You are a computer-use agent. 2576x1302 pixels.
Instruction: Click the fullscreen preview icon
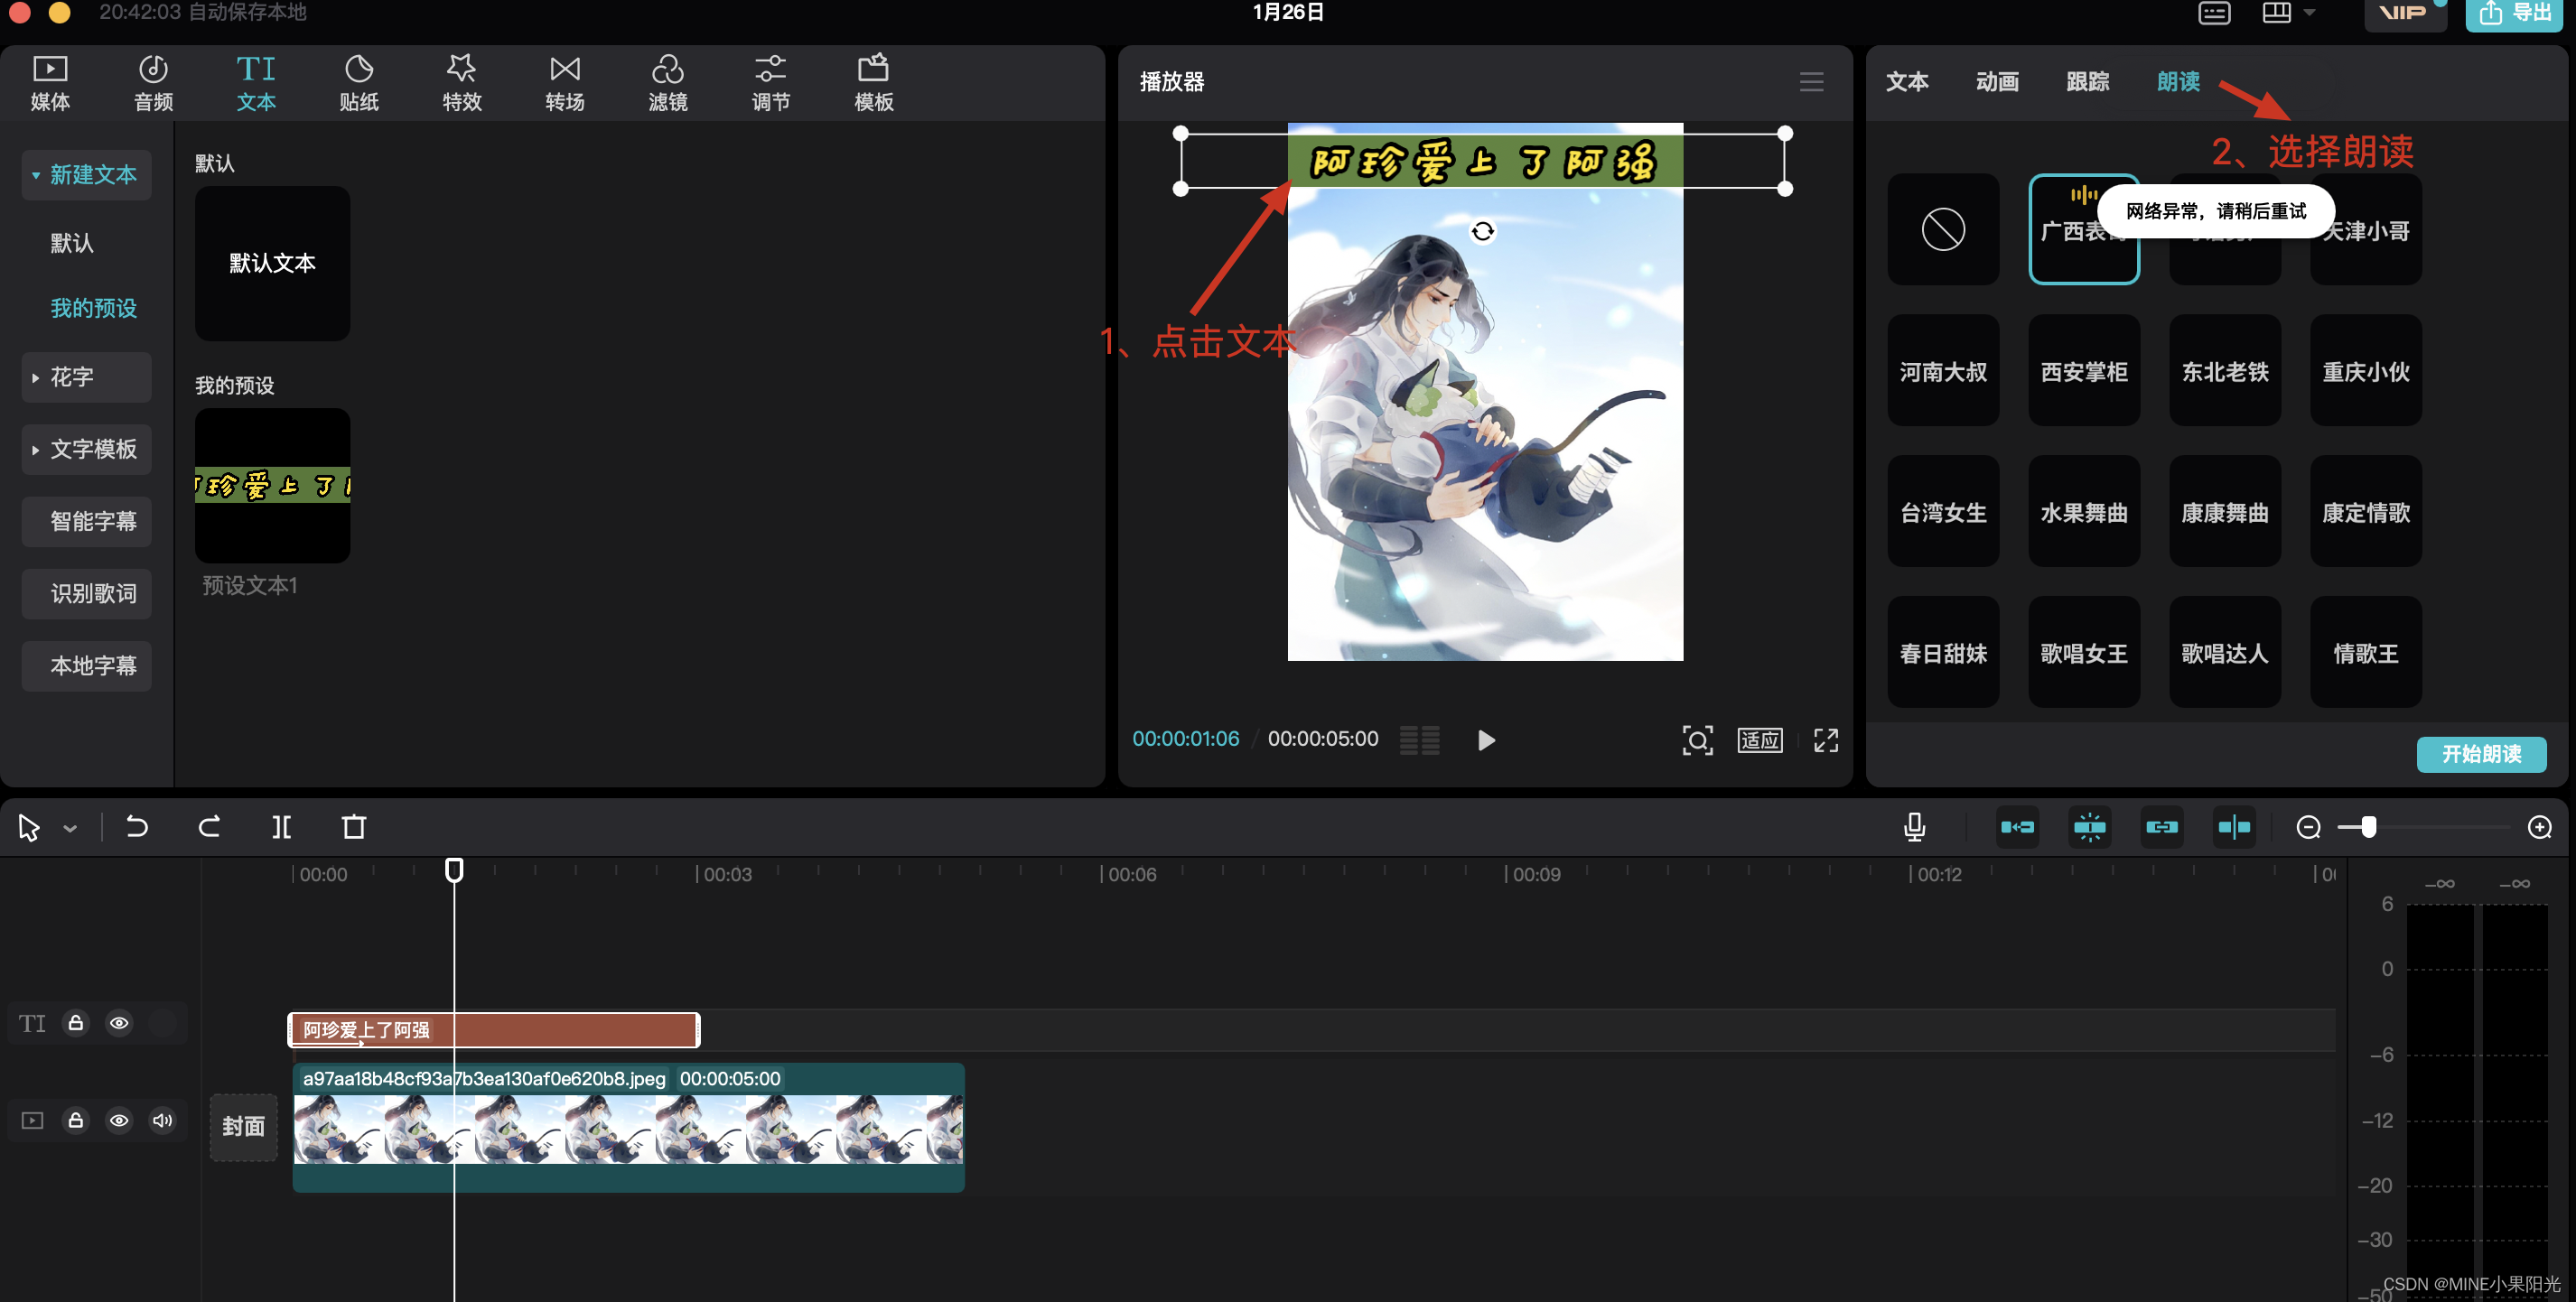(x=1825, y=740)
